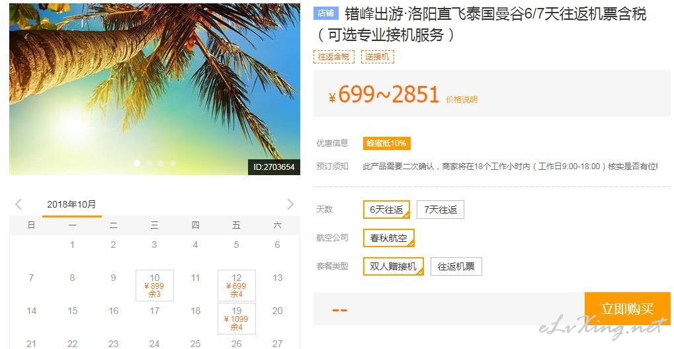Pick October 19 priced ¥1099
This screenshot has height=349, width=674.
coord(236,319)
